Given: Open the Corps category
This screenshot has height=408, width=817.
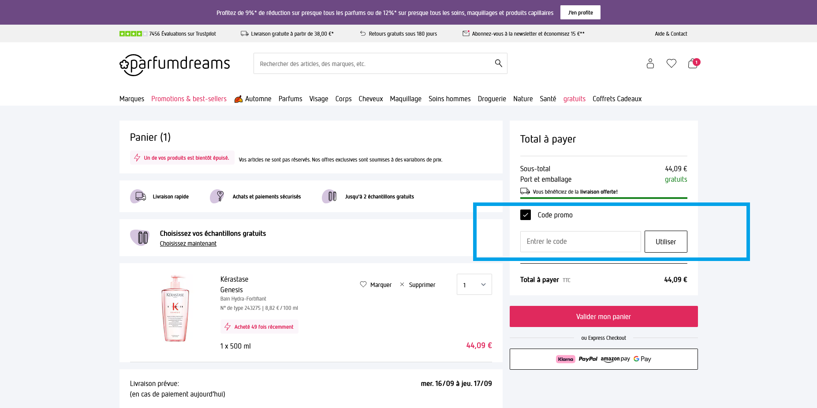Looking at the screenshot, I should pos(343,99).
